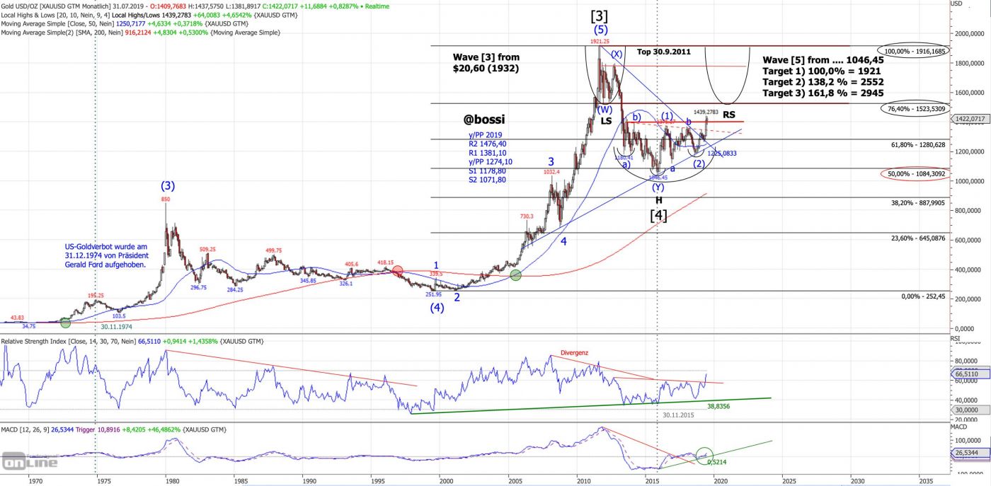
Task: Click the green crossover circle near 2005
Action: pyautogui.click(x=516, y=274)
